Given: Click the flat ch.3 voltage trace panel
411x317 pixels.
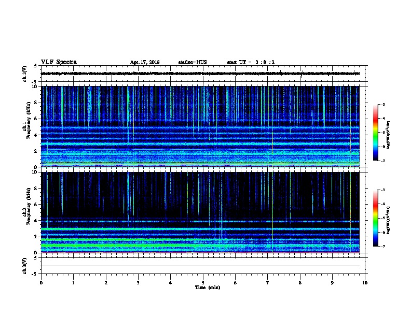Looking at the screenshot, I should coord(203,266).
